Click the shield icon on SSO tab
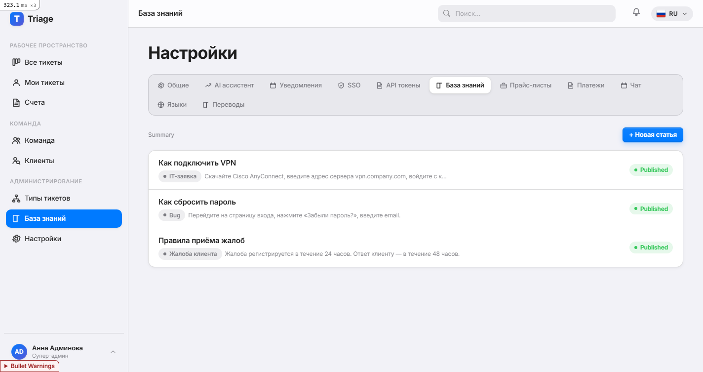 click(341, 85)
